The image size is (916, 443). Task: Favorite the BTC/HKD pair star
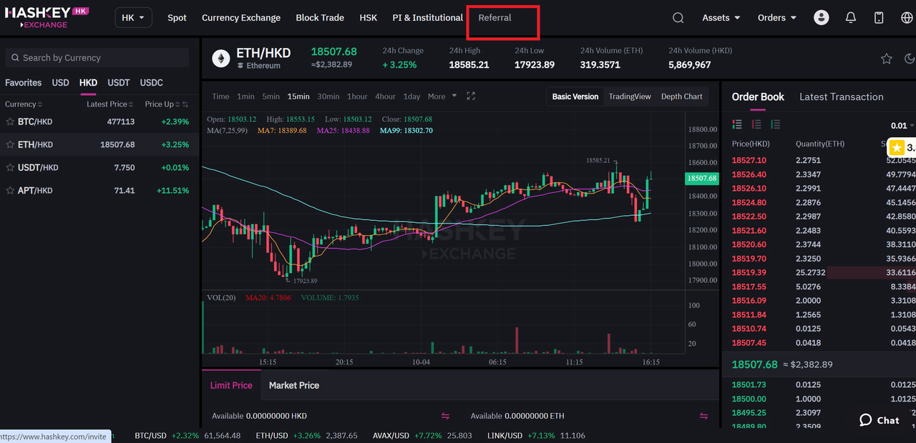(x=10, y=122)
